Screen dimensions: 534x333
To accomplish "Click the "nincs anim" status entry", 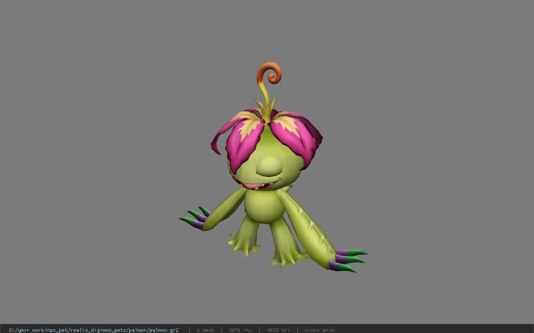I will tap(319, 330).
